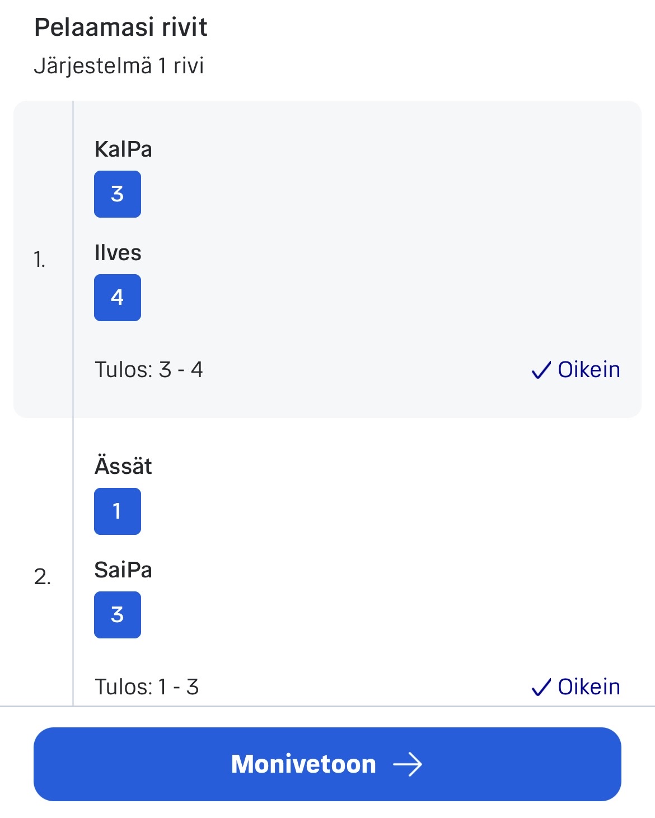
Task: Select the Ässät team name
Action: pos(123,466)
